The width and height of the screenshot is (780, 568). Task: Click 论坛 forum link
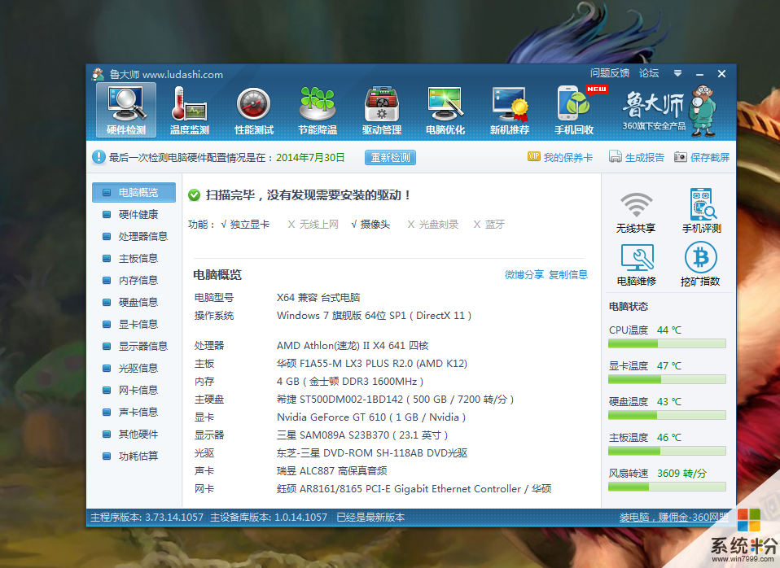click(x=649, y=73)
